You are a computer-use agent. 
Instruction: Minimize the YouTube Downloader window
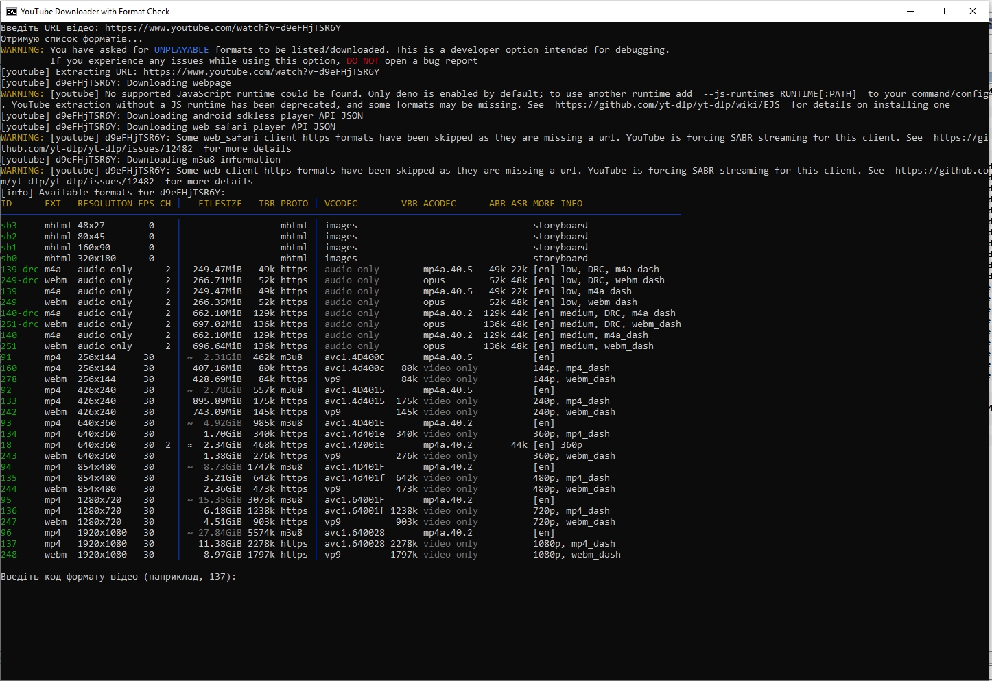click(x=910, y=11)
